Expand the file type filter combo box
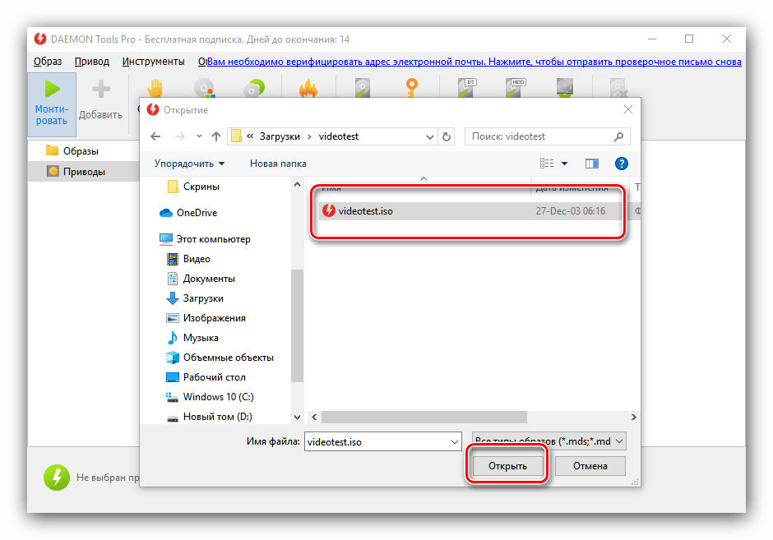Image resolution: width=773 pixels, height=540 pixels. click(549, 441)
